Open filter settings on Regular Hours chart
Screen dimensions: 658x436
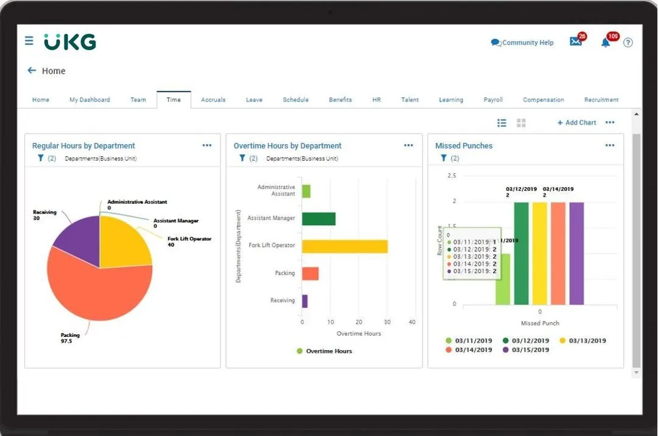coord(40,158)
